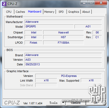Screen dimensions: 109x108
Task: Select the LPCIO chip F71889A
Action: pyautogui.click(x=64, y=43)
